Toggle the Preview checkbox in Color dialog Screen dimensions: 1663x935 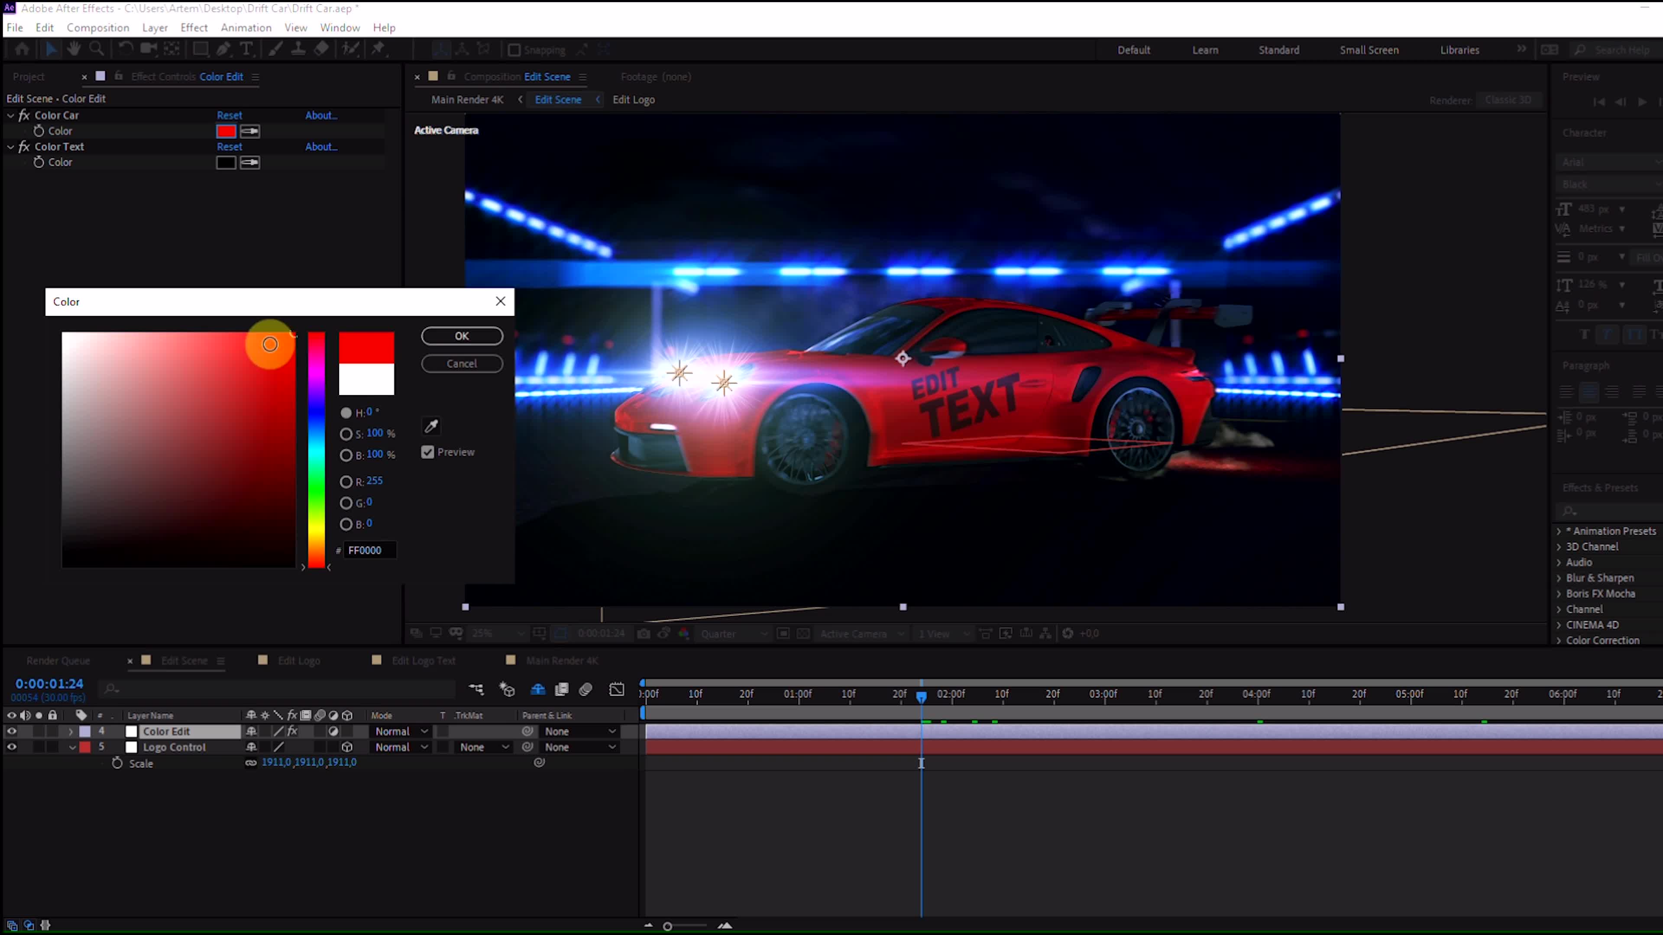(428, 452)
